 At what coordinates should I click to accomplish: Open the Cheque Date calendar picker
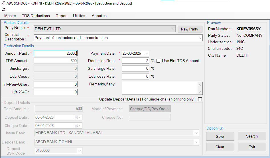78,126
